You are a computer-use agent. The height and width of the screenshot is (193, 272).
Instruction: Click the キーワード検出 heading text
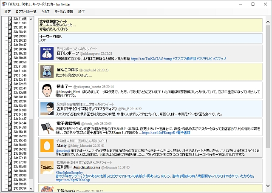point(51,37)
